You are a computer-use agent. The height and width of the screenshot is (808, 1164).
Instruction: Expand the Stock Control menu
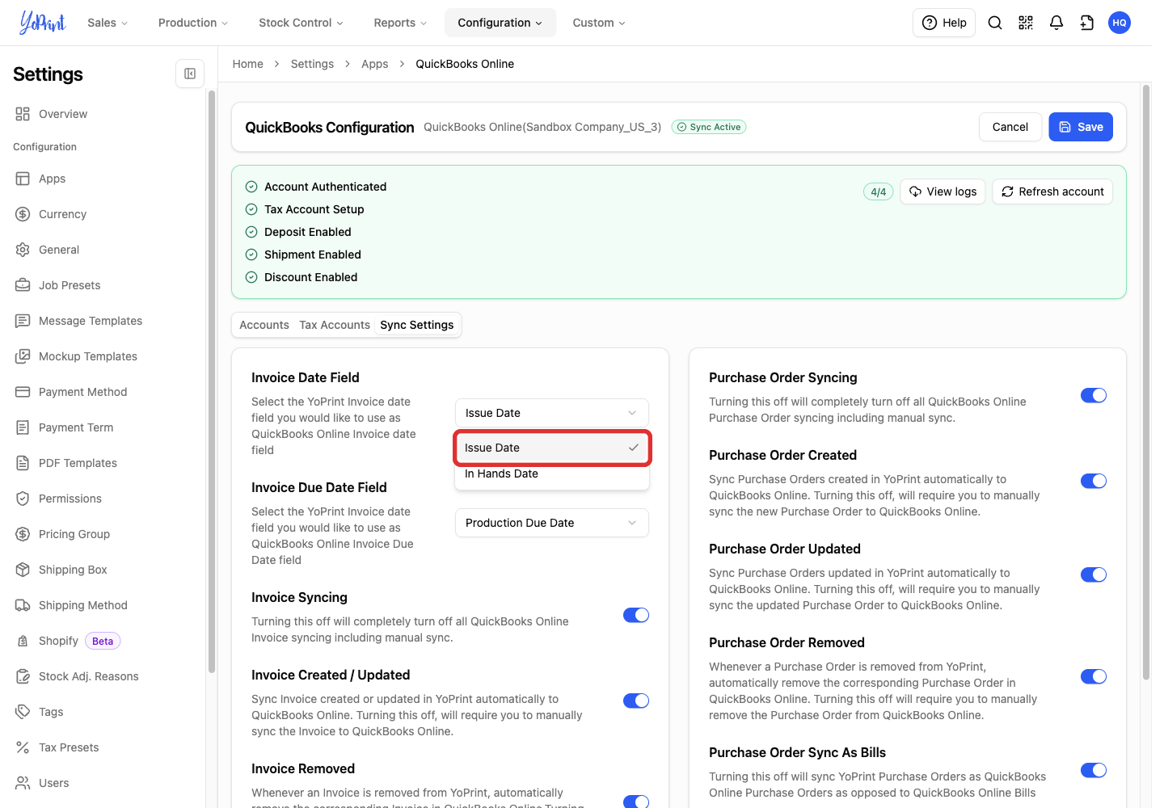click(x=301, y=23)
